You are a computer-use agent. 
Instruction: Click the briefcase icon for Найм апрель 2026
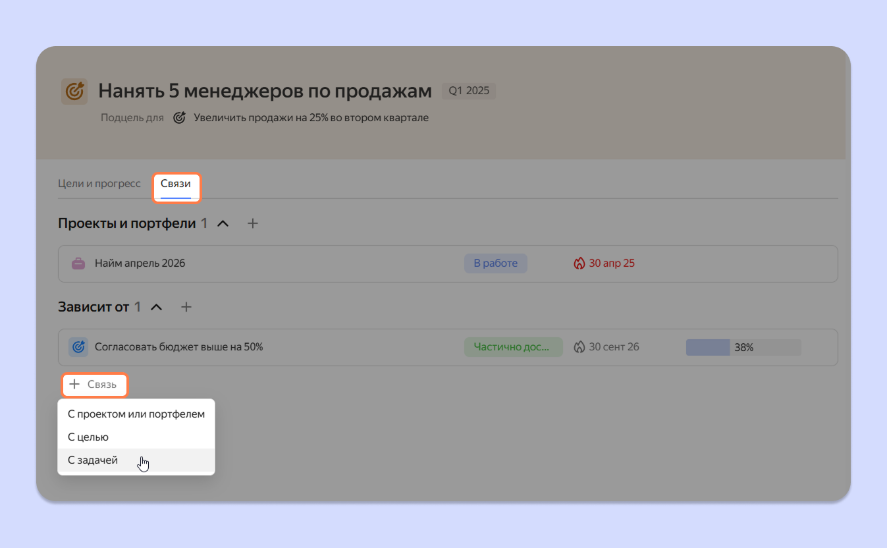click(x=78, y=263)
